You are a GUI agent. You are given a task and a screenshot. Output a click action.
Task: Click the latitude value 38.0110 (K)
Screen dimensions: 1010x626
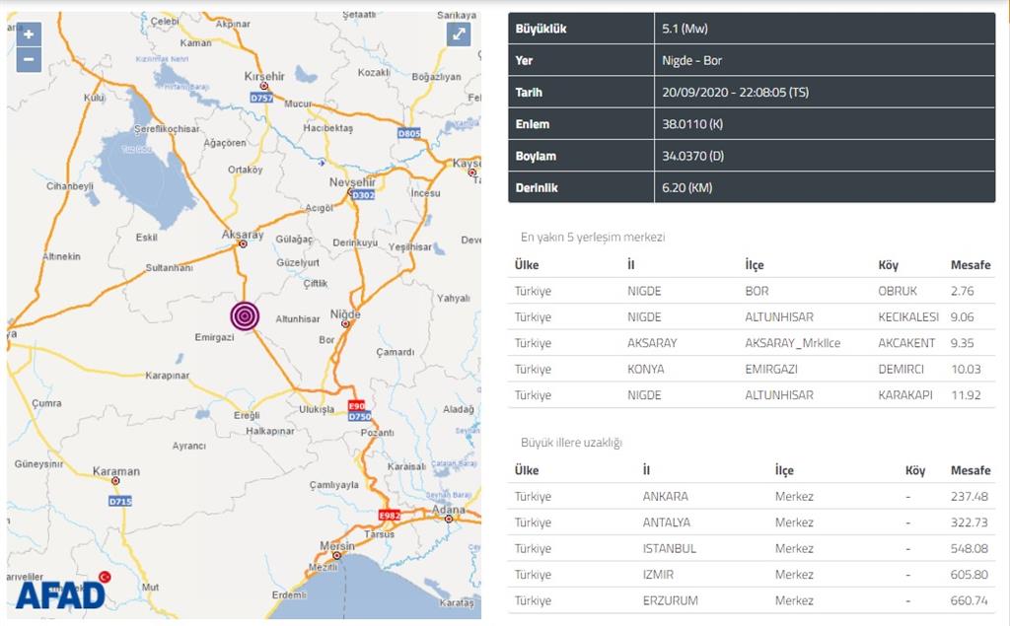692,124
